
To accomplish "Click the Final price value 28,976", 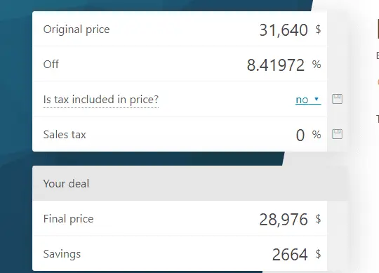I will point(284,220).
